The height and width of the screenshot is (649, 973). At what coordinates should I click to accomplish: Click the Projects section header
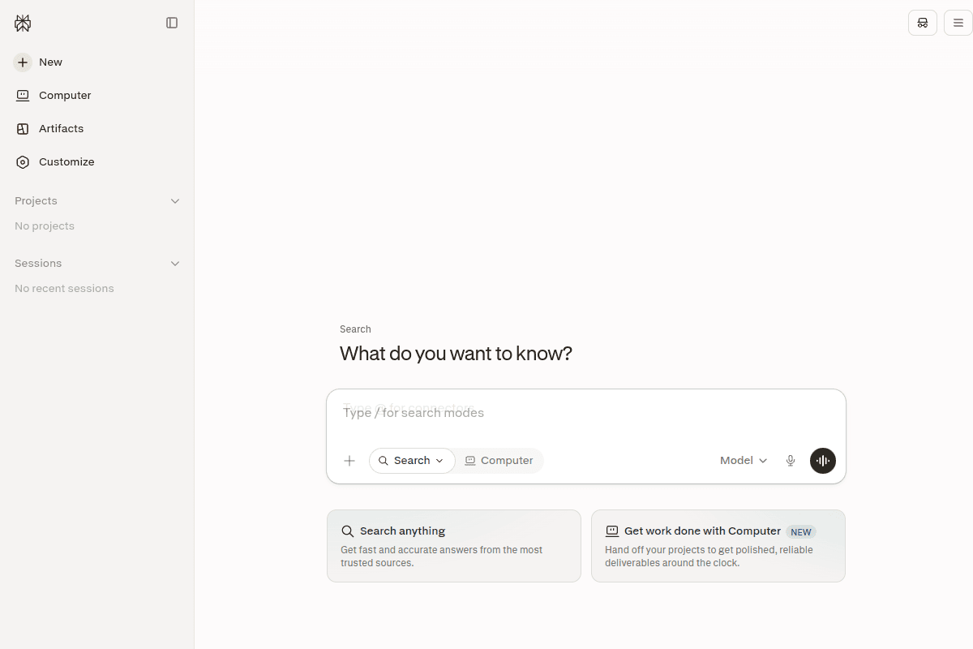36,201
